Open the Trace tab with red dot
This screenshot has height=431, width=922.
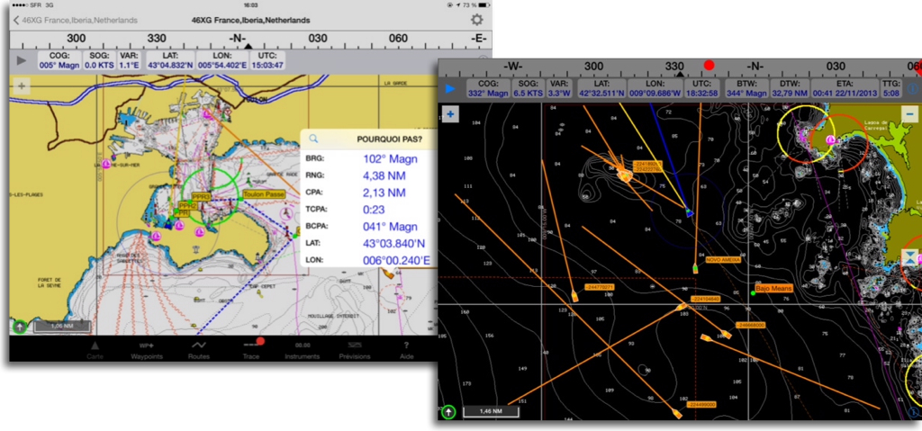coord(252,350)
